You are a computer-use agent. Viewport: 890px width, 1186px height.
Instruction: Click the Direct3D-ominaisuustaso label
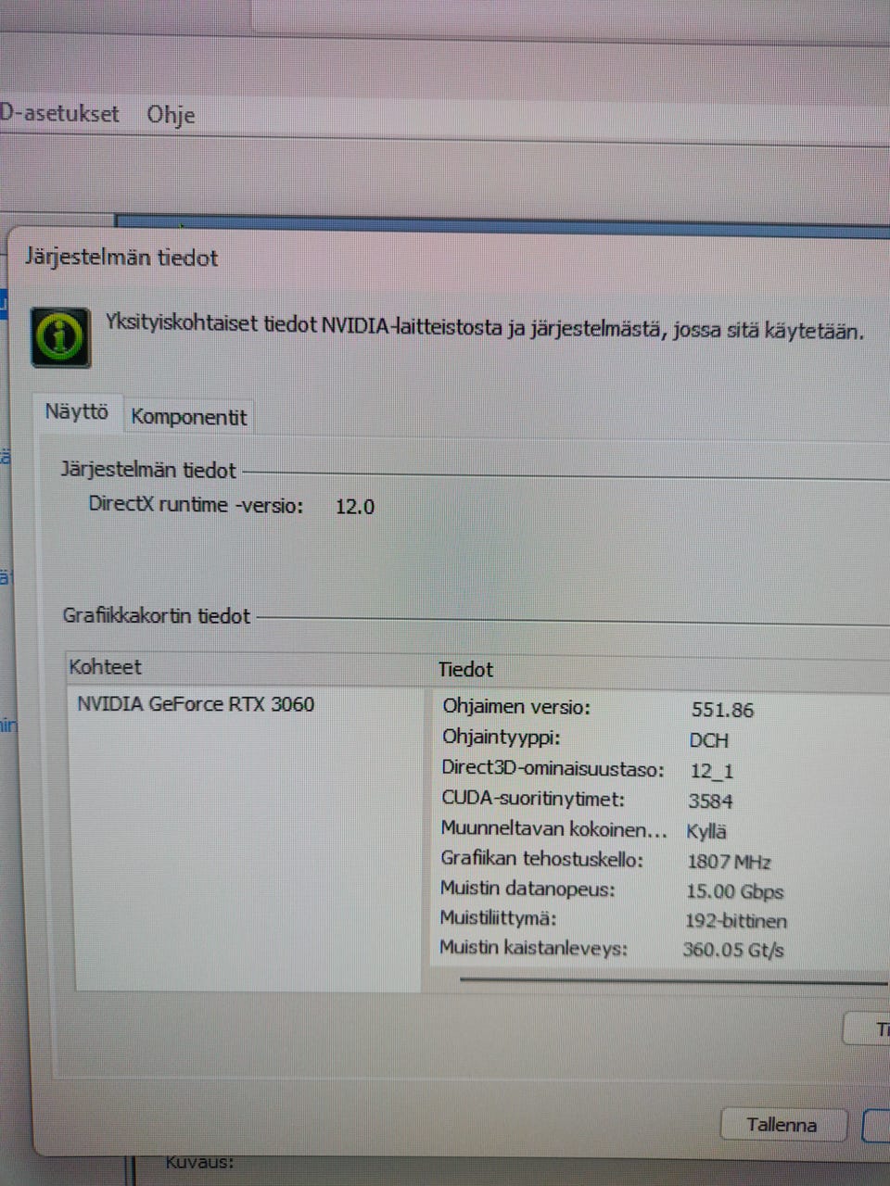coord(553,768)
